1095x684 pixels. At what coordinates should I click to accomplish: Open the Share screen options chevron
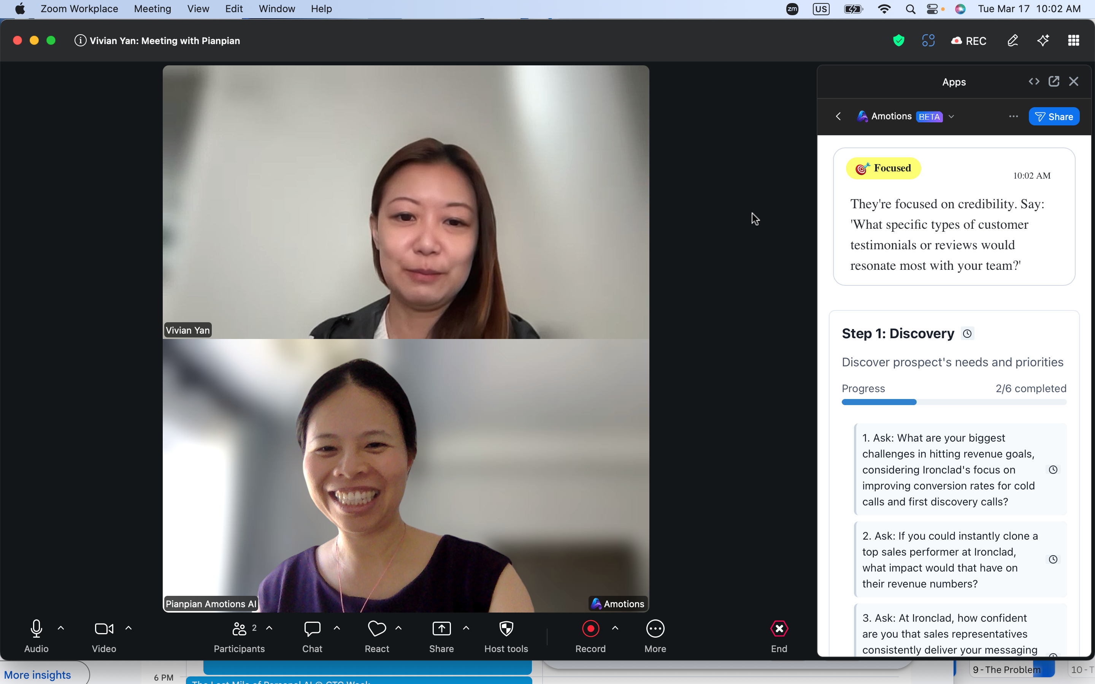[x=467, y=628]
